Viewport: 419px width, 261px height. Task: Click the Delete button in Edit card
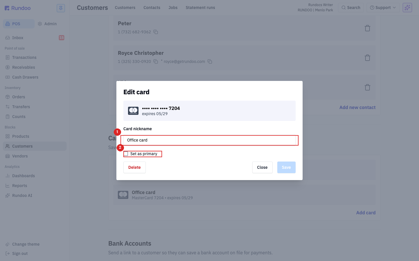(x=134, y=167)
